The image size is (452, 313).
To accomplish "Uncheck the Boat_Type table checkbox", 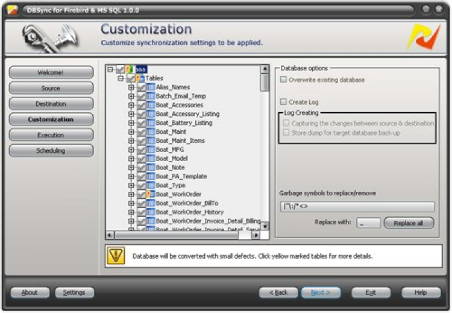I will coord(142,186).
